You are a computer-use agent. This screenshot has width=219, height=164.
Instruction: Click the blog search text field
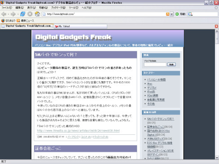click(155, 64)
